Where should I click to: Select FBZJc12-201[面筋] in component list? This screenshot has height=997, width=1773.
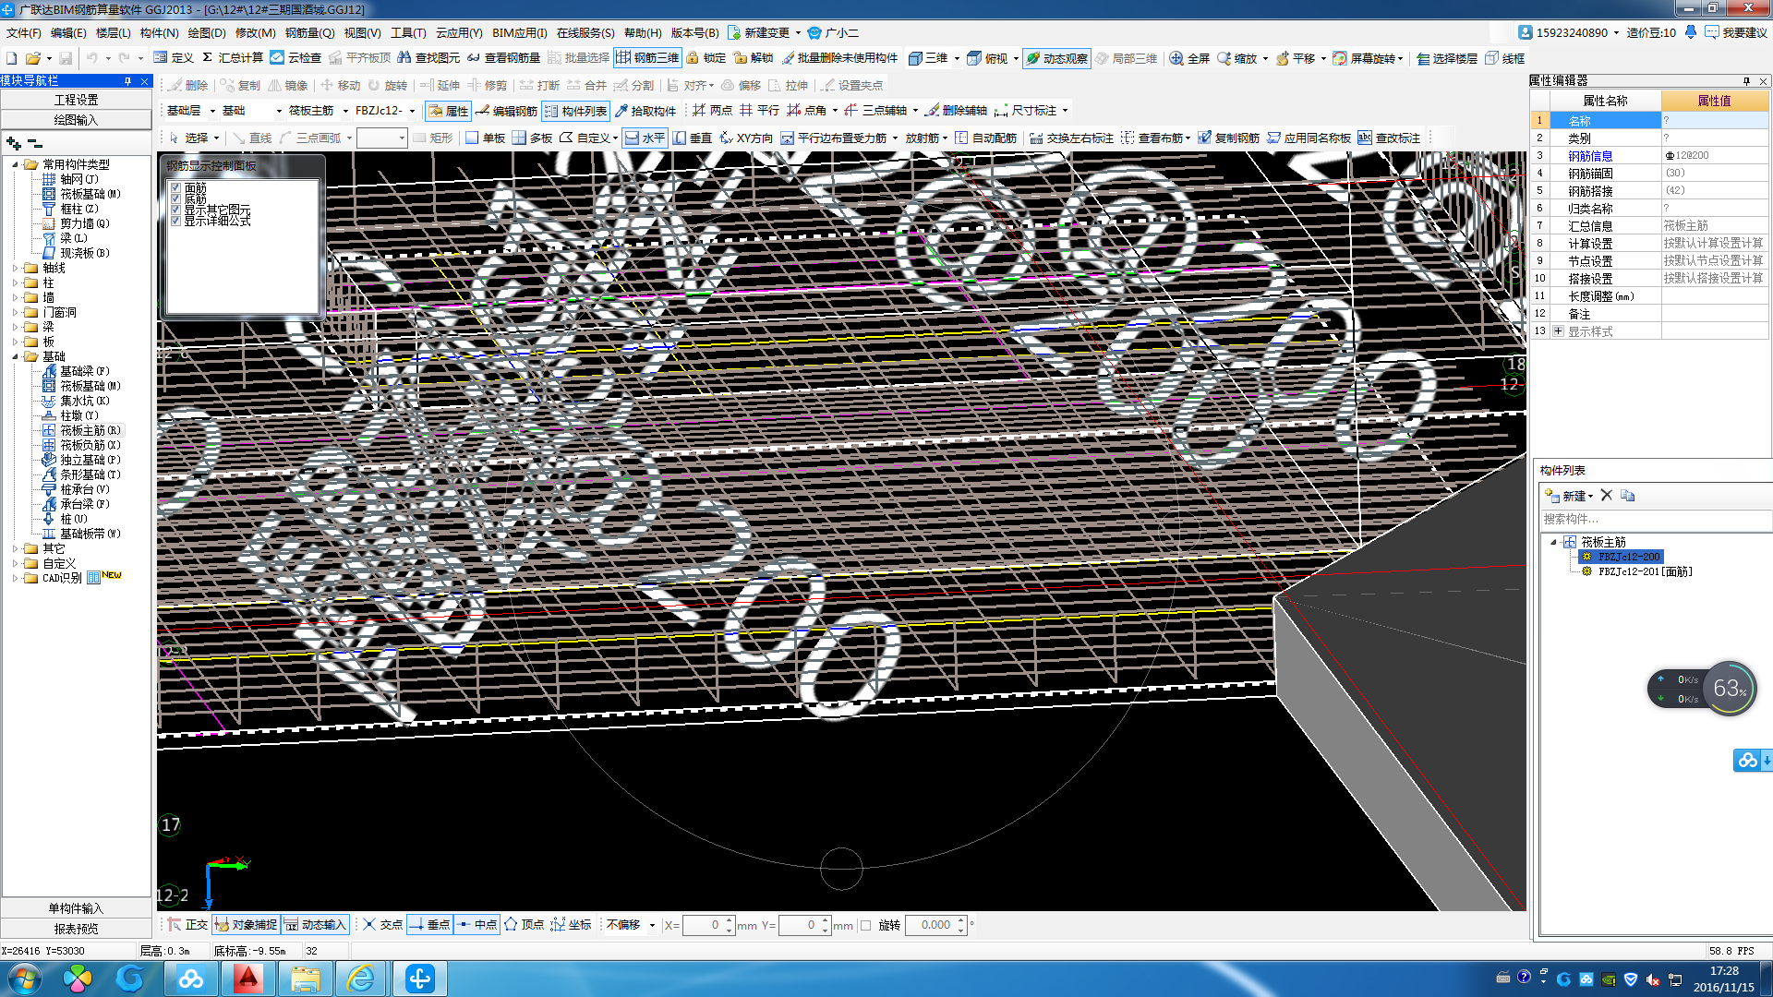point(1645,571)
